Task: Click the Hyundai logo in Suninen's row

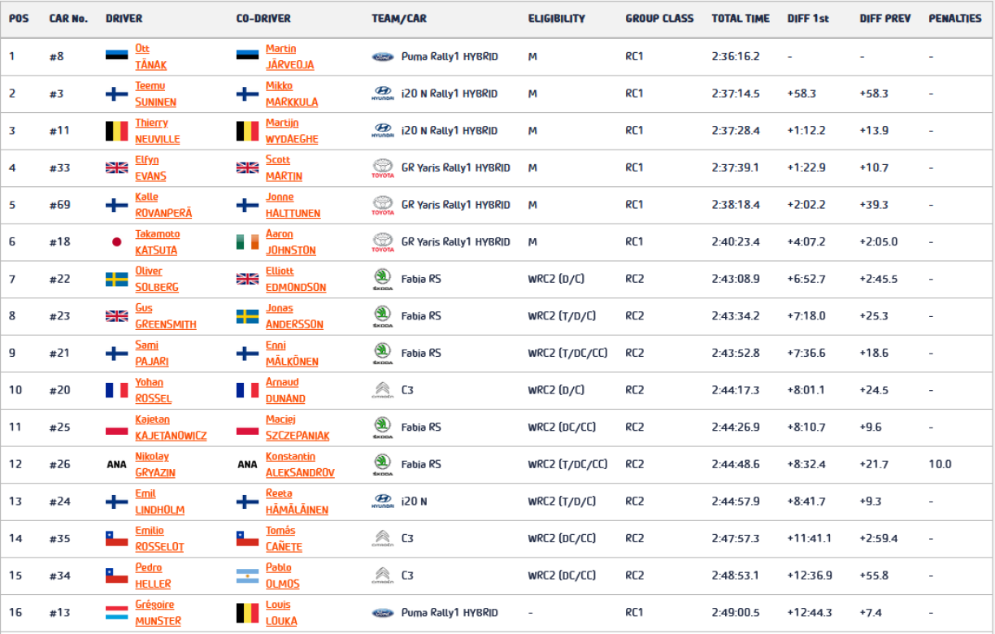Action: point(382,94)
